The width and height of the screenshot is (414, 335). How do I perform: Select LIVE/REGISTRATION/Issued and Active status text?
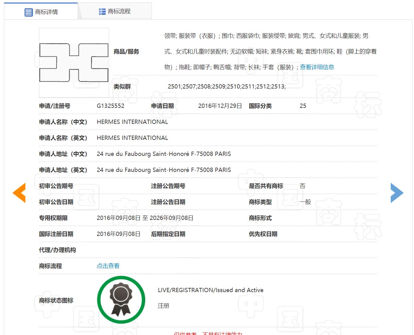(x=210, y=290)
